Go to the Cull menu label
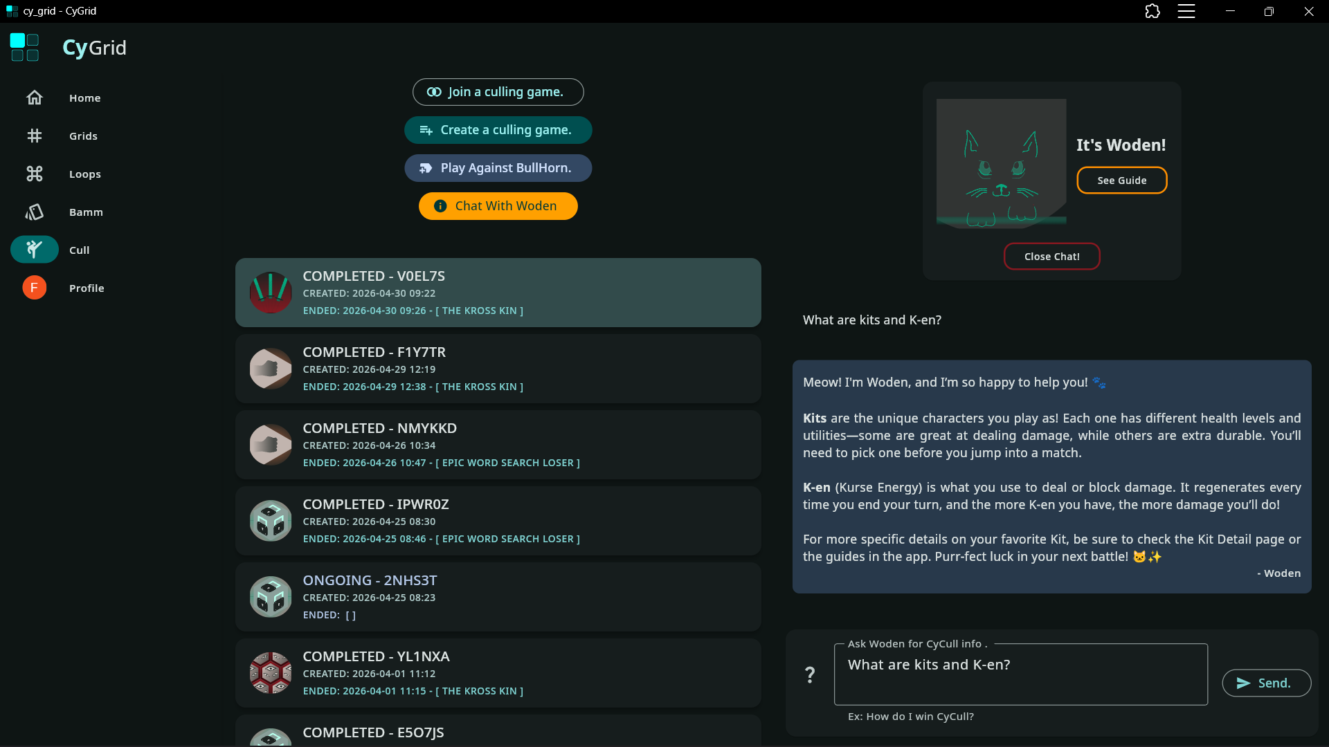This screenshot has width=1329, height=747. click(80, 250)
